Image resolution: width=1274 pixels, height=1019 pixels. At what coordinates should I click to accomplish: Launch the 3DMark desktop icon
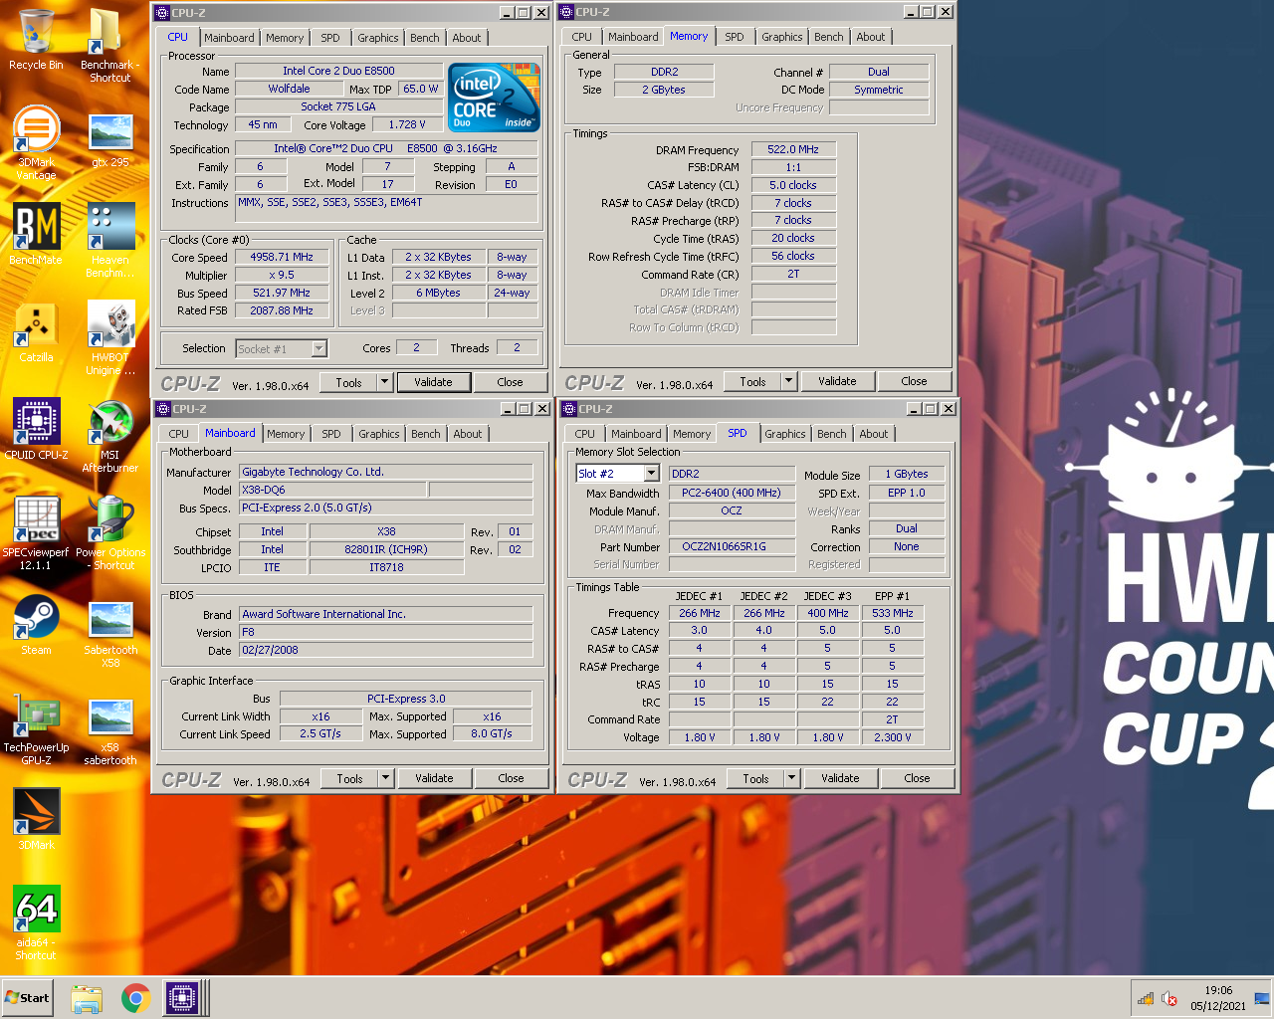(36, 819)
